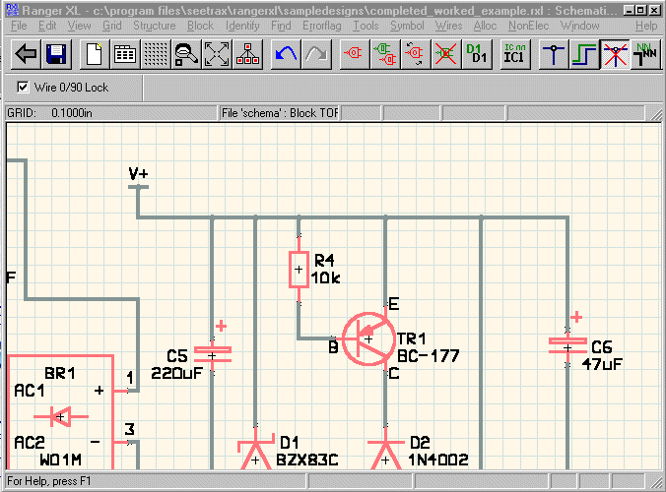Click the Ranger XL title bar icon
Screen dimensions: 666x492
point(13,10)
